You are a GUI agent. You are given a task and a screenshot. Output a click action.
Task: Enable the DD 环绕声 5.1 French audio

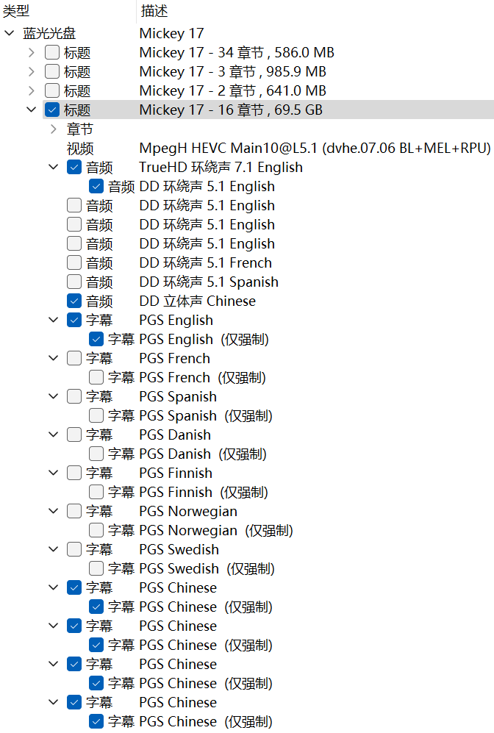[74, 262]
